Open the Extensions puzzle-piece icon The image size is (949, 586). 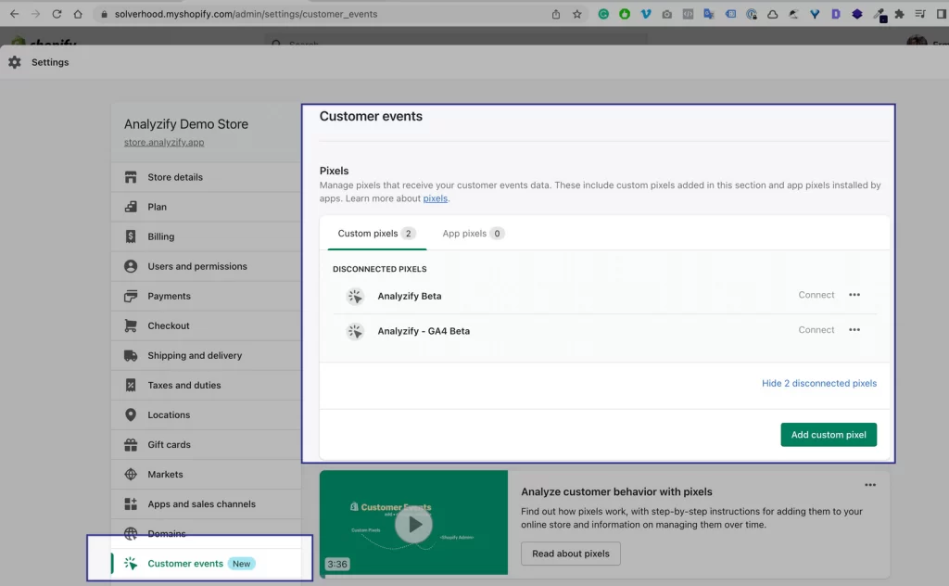[x=899, y=14]
